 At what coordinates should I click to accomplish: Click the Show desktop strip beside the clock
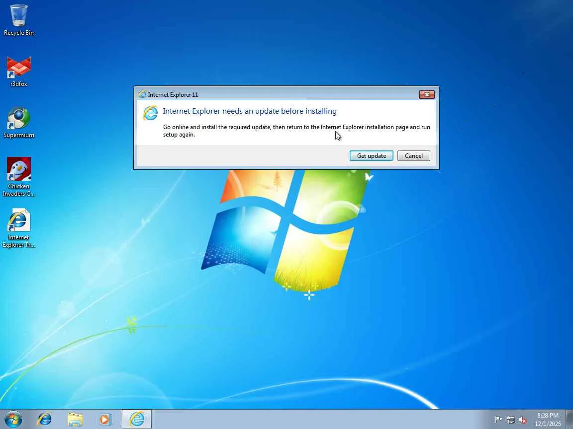coord(570,419)
